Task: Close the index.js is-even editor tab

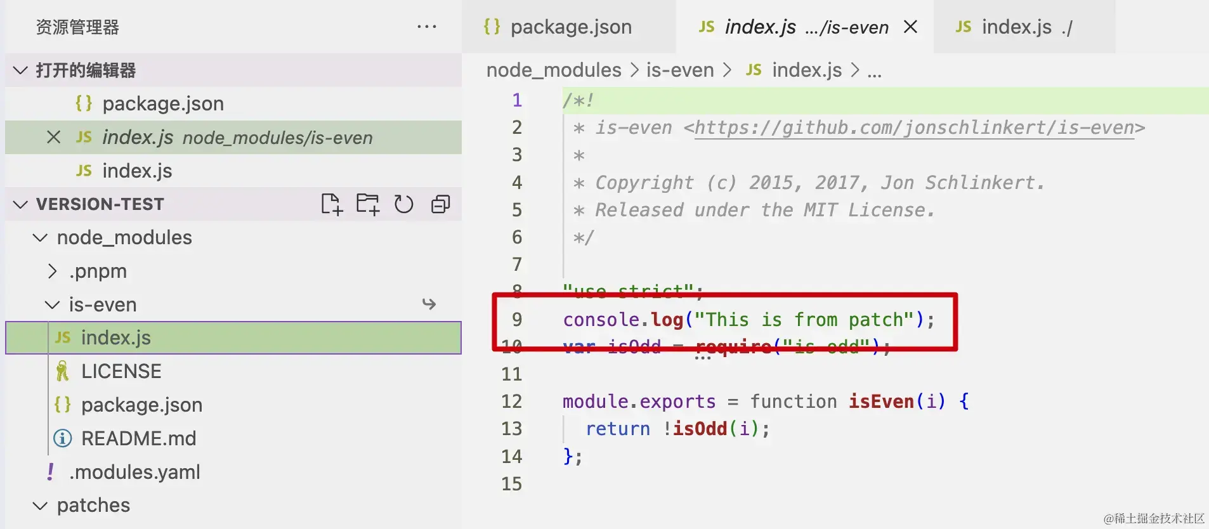Action: pyautogui.click(x=910, y=27)
